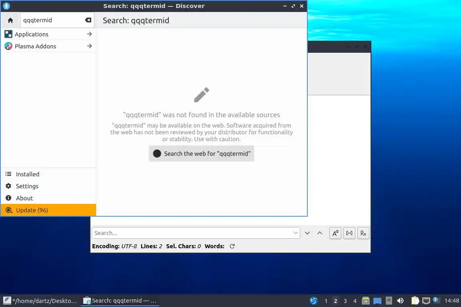The height and width of the screenshot is (307, 461).
Task: Click the Lines: 2 status text
Action: point(151,246)
